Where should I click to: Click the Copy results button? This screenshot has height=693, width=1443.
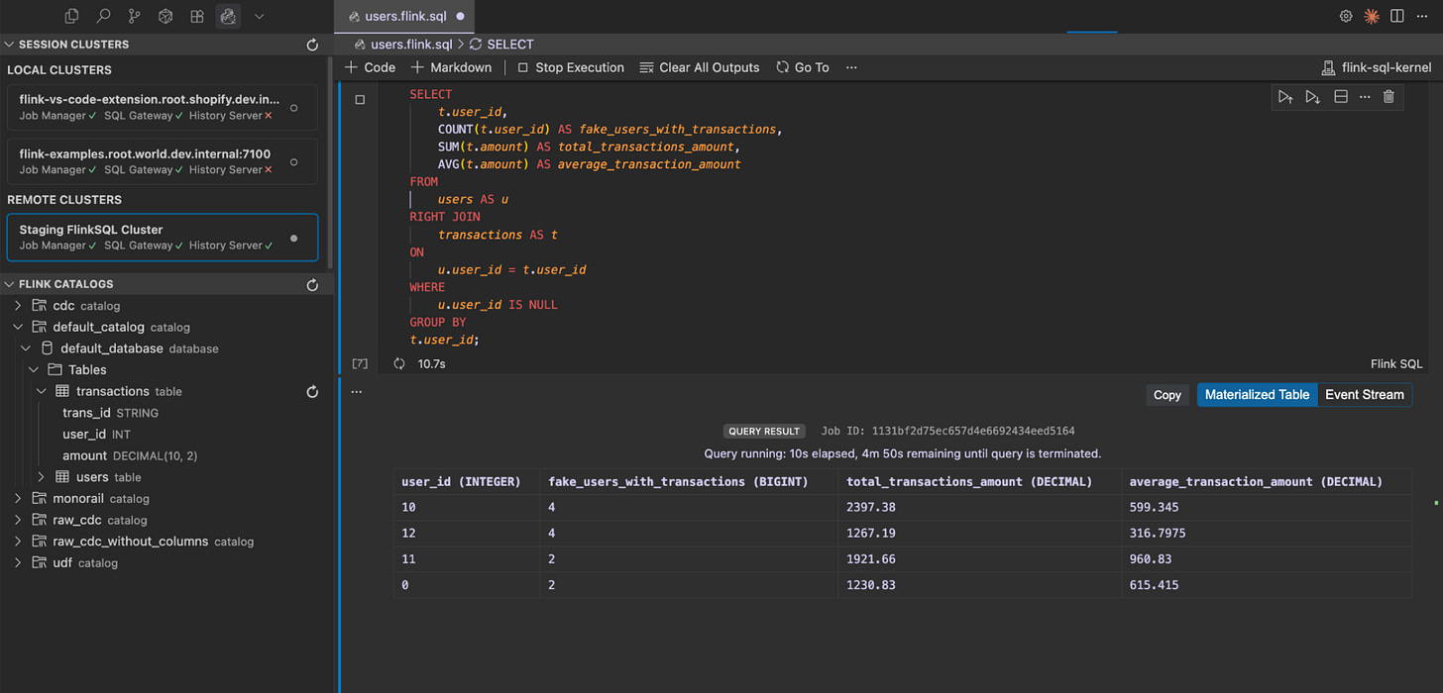pyautogui.click(x=1166, y=395)
